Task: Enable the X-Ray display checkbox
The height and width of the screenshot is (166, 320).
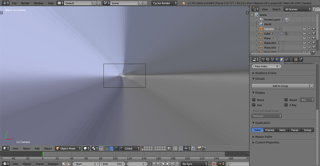Action: [286, 105]
